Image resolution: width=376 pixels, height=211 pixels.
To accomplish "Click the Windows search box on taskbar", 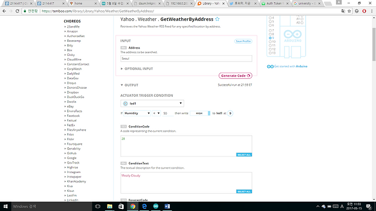I will click(51, 206).
